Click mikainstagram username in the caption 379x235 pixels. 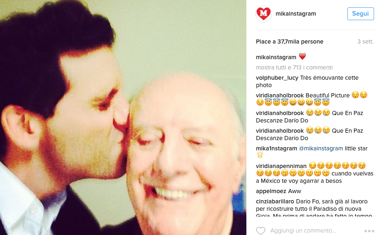276,57
